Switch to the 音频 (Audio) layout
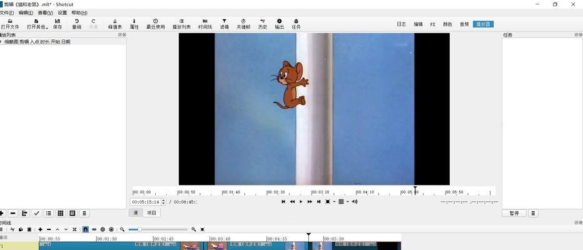Image resolution: width=583 pixels, height=250 pixels. click(x=464, y=24)
